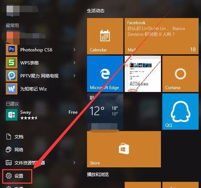Expand 文件资源管理器 submenu arrow
Image resolution: width=201 pixels, height=188 pixels.
click(x=74, y=162)
